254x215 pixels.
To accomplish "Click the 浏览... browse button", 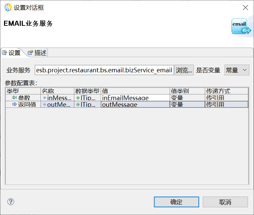I will (x=184, y=70).
